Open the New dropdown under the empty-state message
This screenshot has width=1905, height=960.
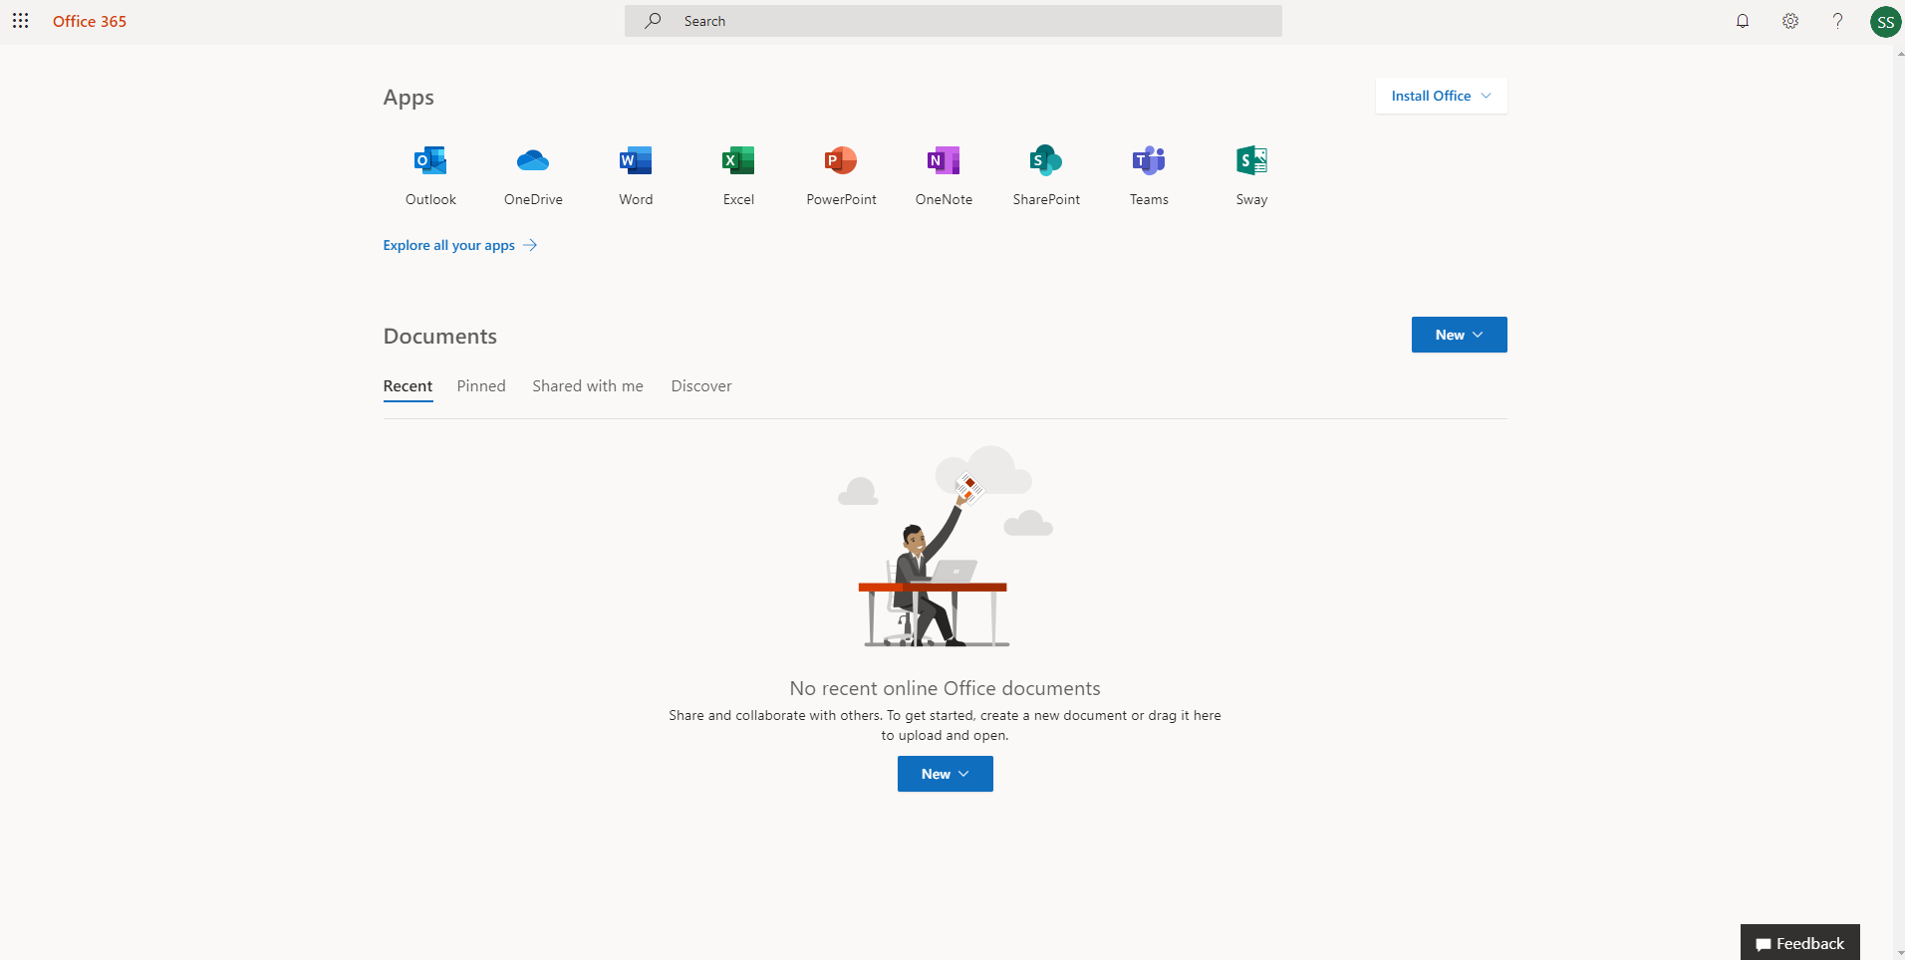coord(945,774)
